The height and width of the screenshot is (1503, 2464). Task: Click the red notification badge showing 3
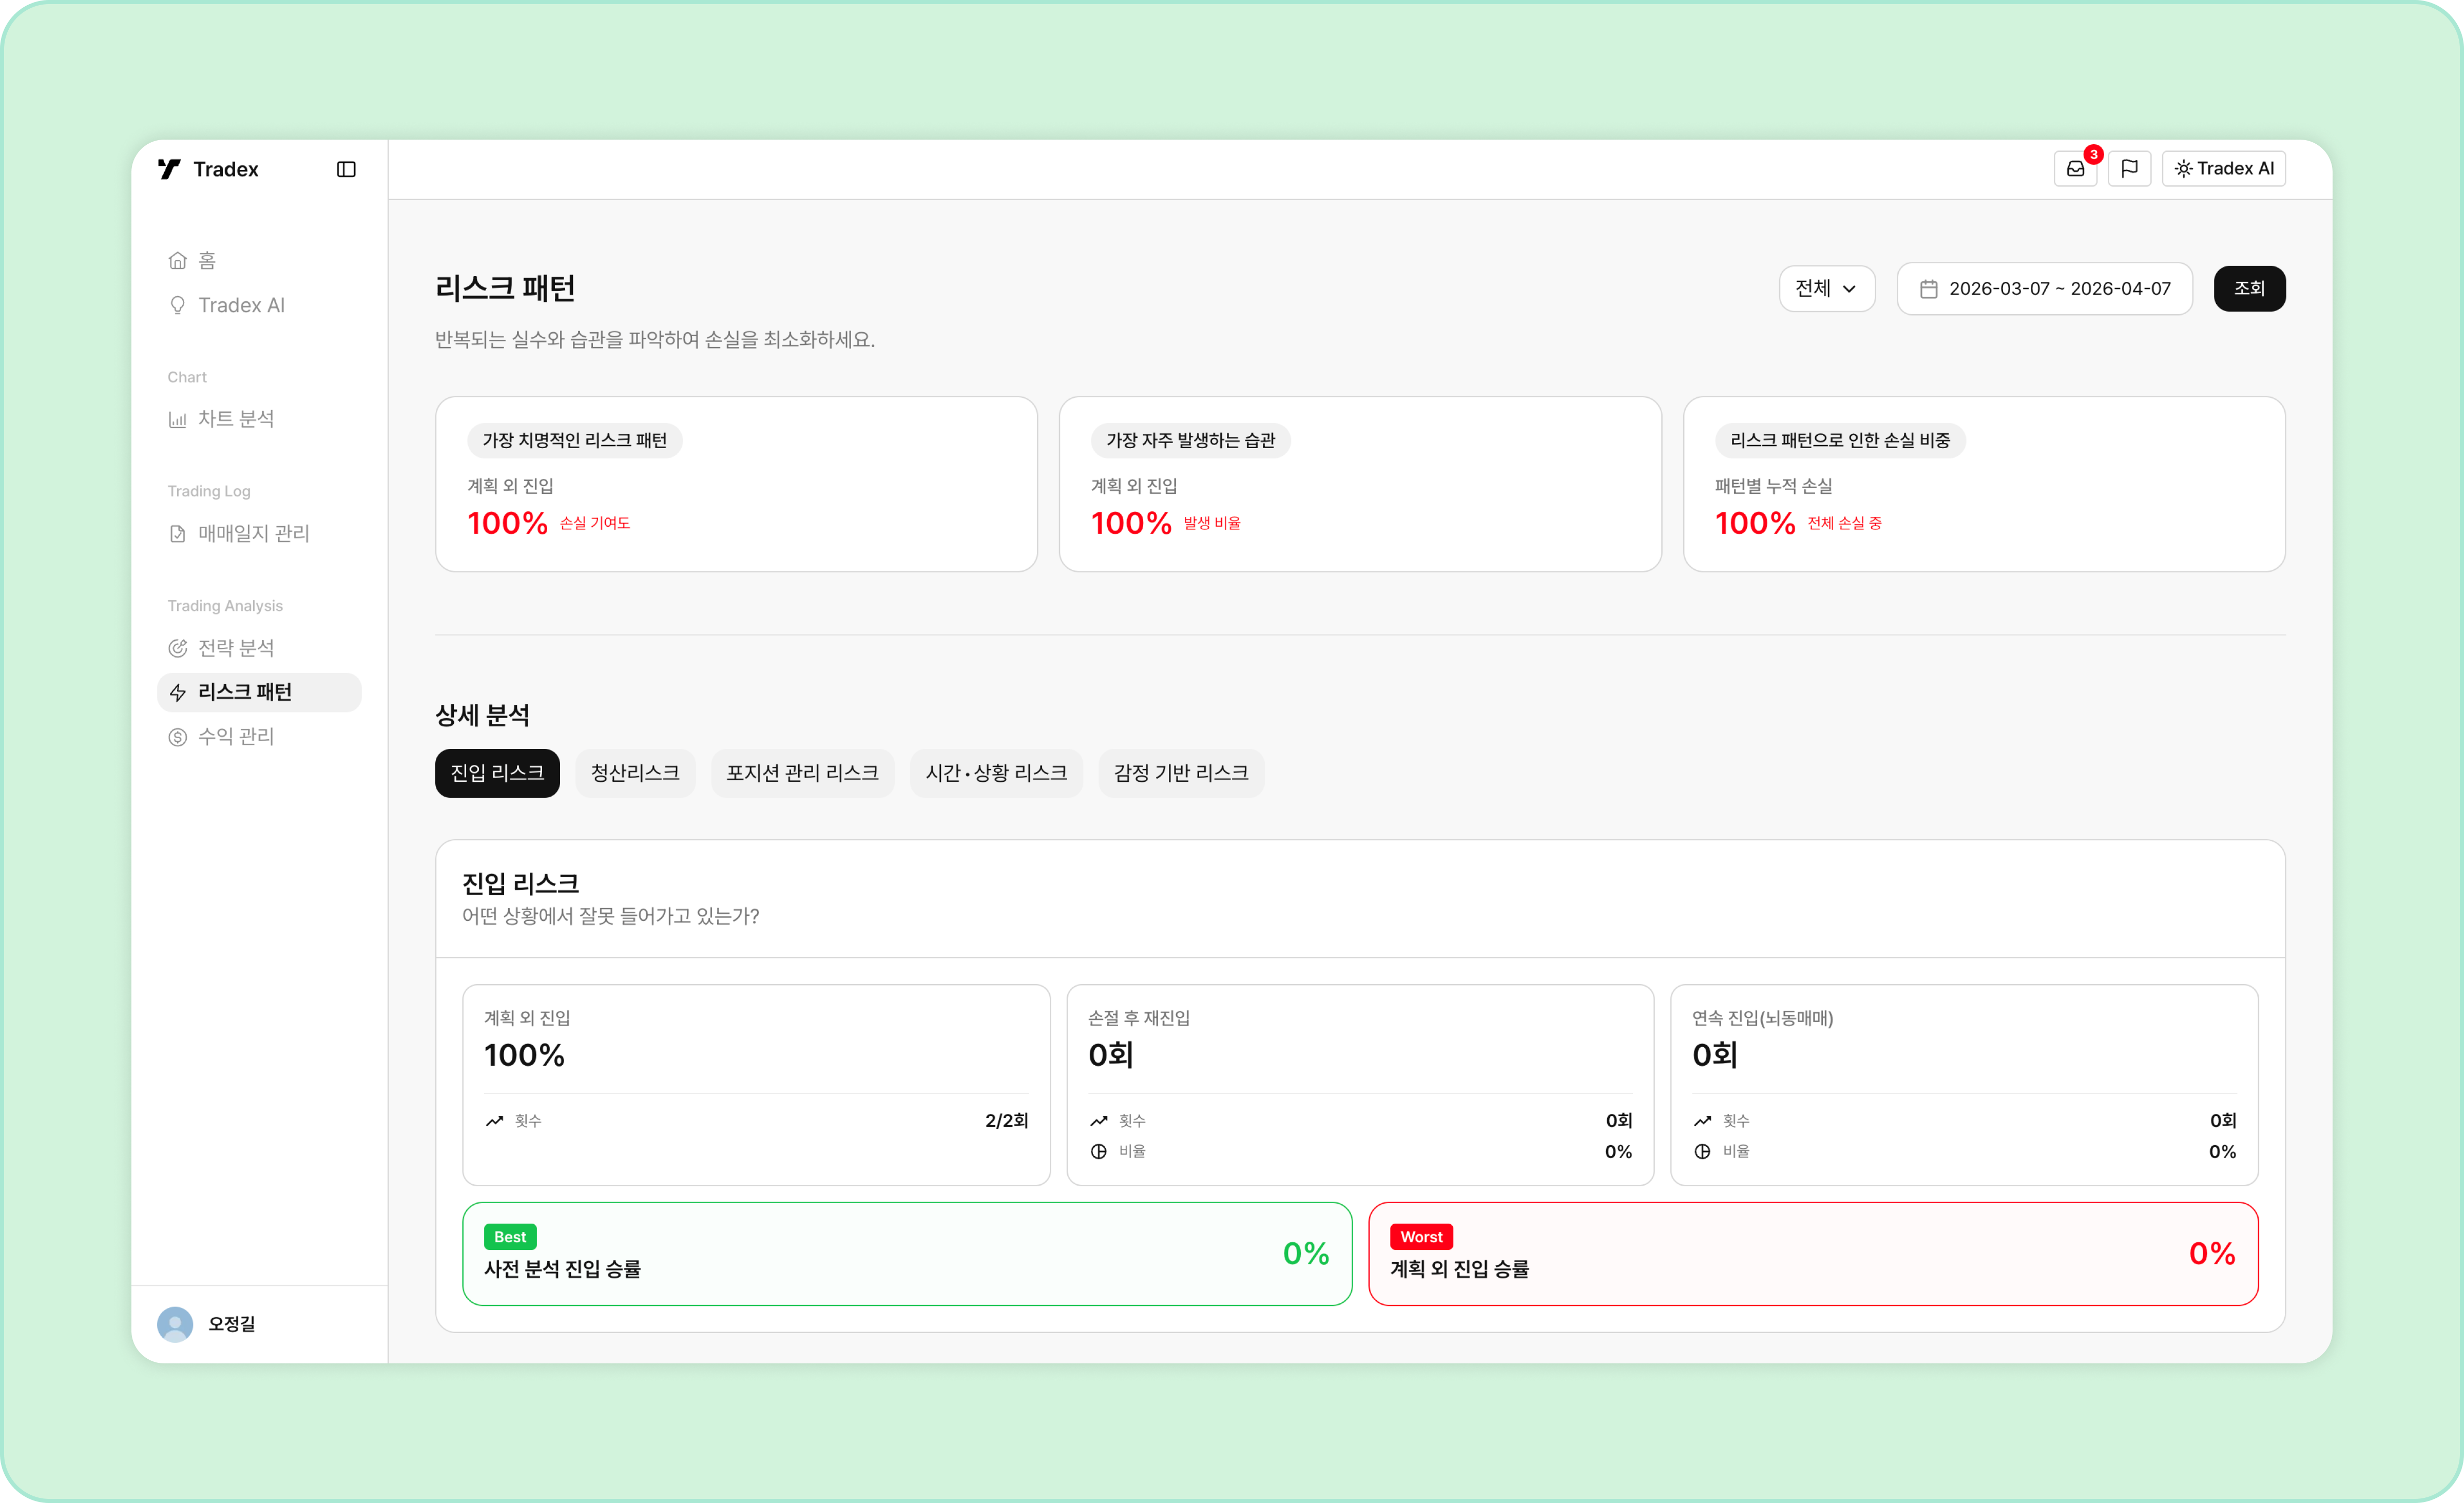coord(2093,155)
